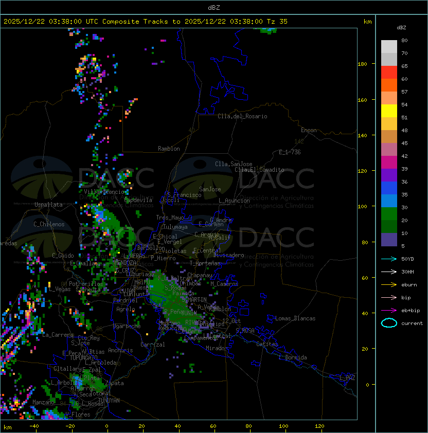Click the Anchoris label on the map
The image size is (428, 433).
click(120, 350)
